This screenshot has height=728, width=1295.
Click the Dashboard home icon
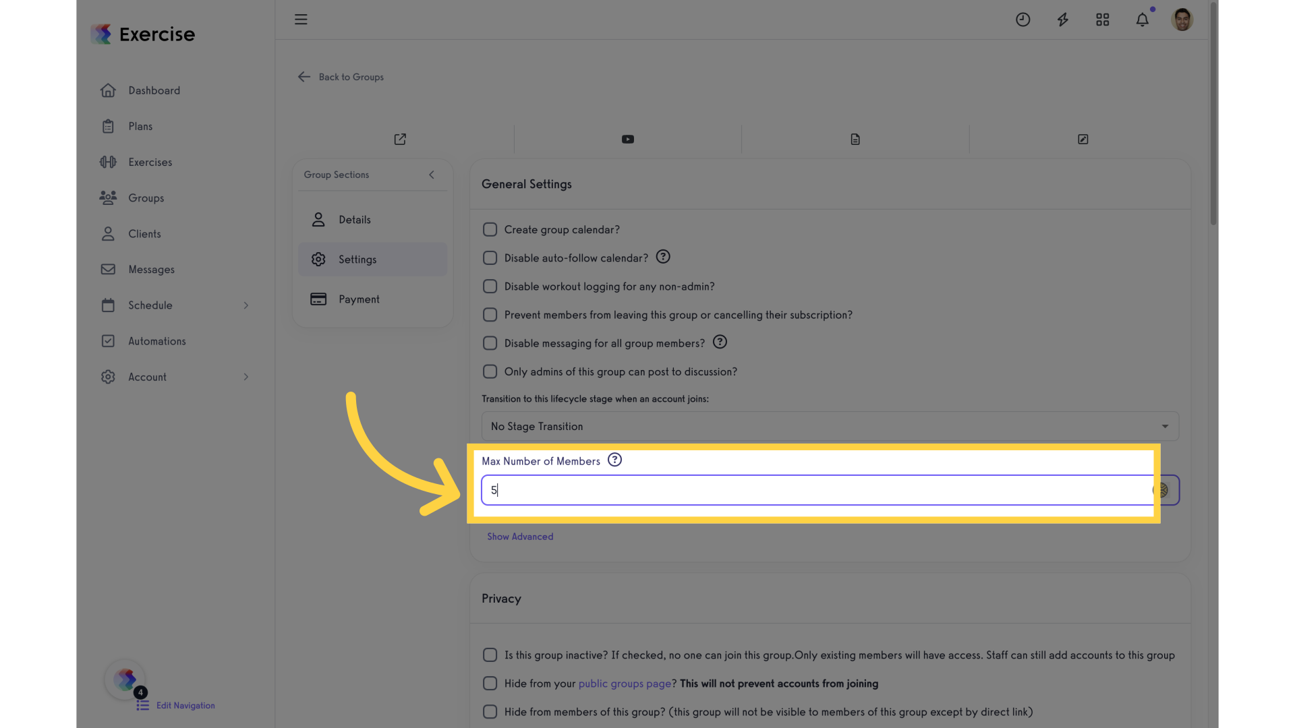[x=108, y=90]
